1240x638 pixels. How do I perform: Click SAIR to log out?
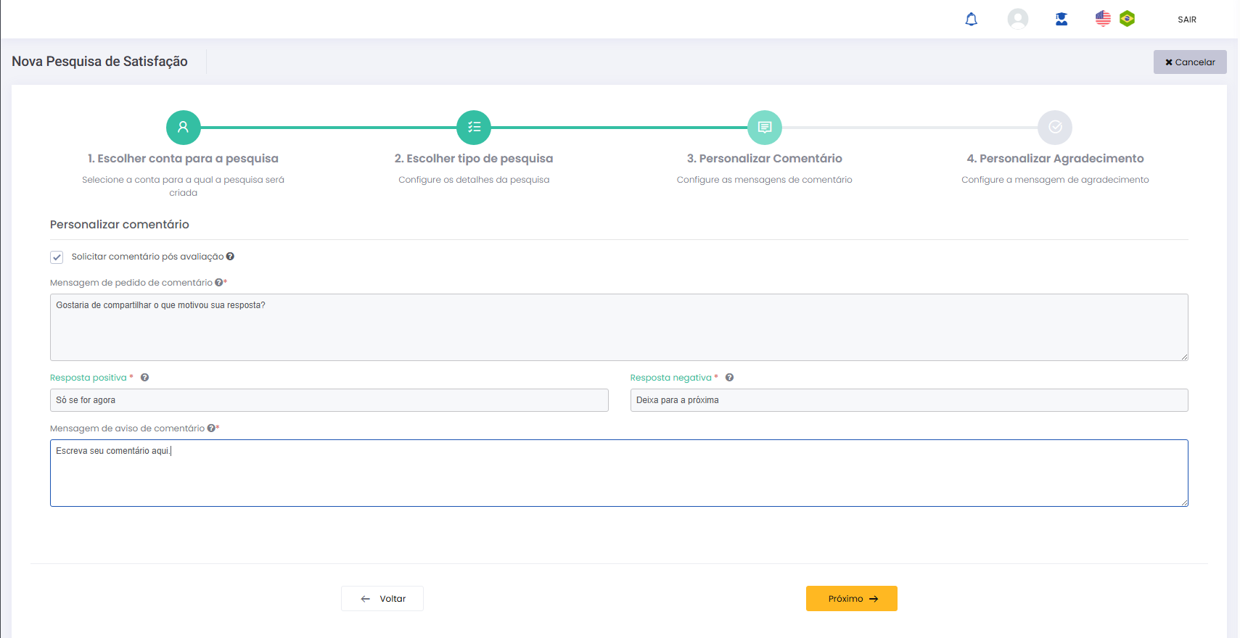1186,20
